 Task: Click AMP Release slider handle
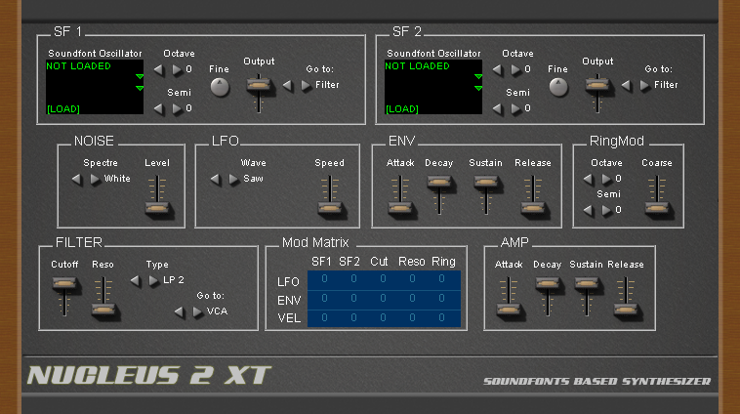coord(626,310)
